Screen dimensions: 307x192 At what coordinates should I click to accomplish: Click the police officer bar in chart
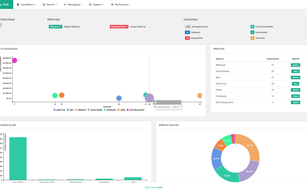[x=18, y=158]
